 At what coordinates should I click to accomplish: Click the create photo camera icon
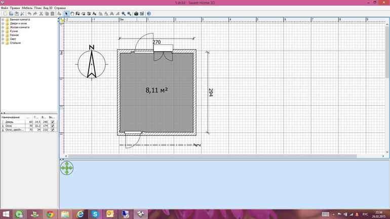pyautogui.click(x=136, y=14)
